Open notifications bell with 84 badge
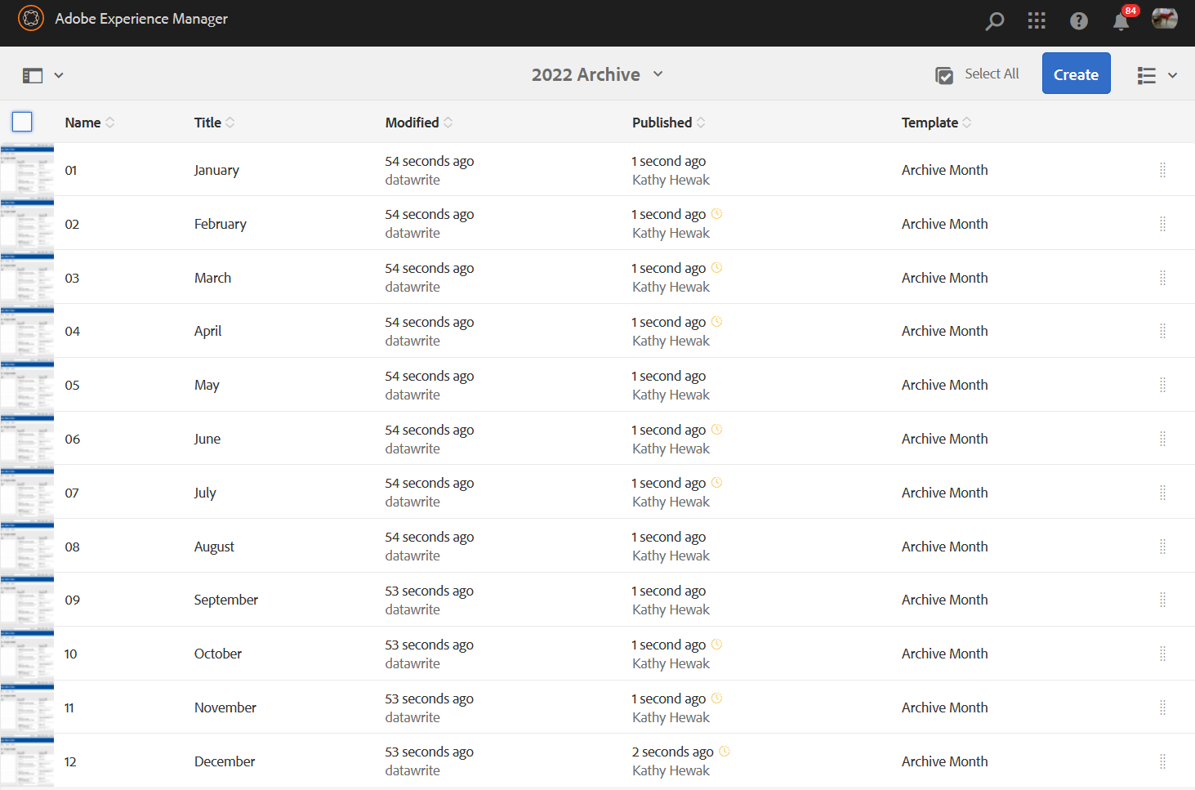This screenshot has width=1195, height=790. coord(1121,21)
